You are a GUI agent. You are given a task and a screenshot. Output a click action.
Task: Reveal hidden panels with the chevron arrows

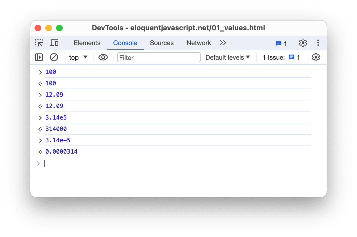[223, 43]
